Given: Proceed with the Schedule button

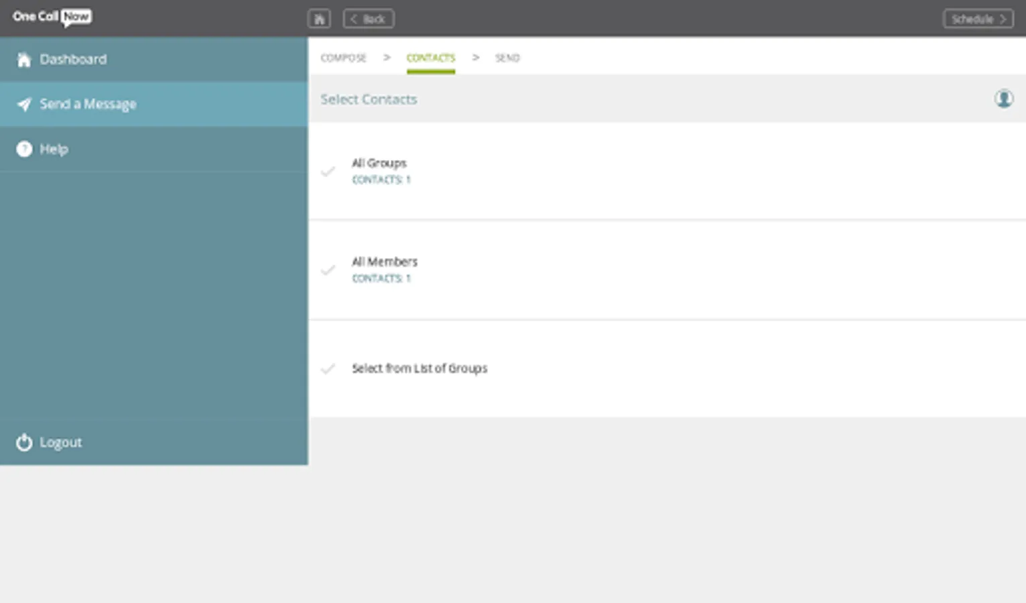Looking at the screenshot, I should coord(978,19).
